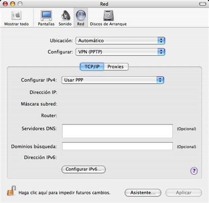The image size is (209, 203).
Task: Click the 'Haga clic aquí para impedir futuros cambios.' text
Action: 64,193
